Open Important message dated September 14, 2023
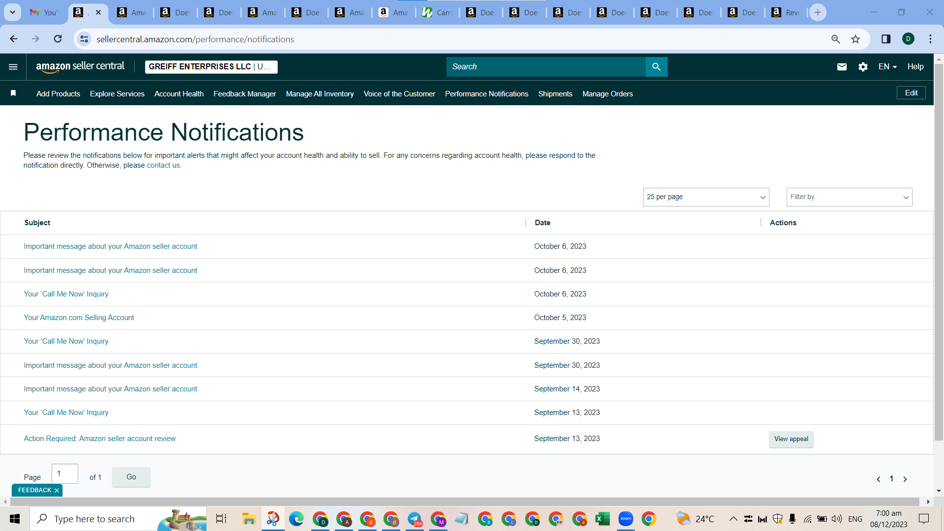The width and height of the screenshot is (944, 531). tap(111, 389)
